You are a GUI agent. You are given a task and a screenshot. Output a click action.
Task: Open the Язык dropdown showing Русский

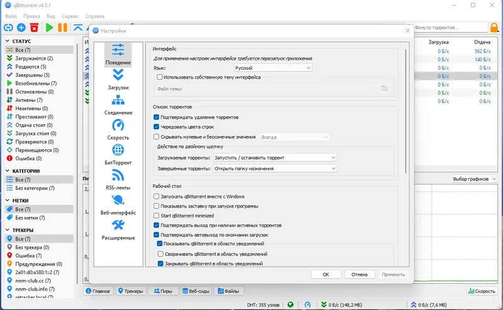pyautogui.click(x=273, y=68)
